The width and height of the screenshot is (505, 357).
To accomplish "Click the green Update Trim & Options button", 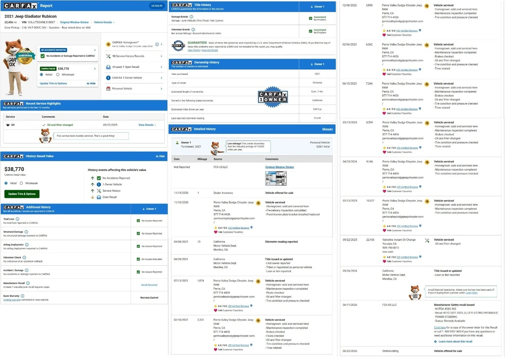I will click(x=22, y=194).
